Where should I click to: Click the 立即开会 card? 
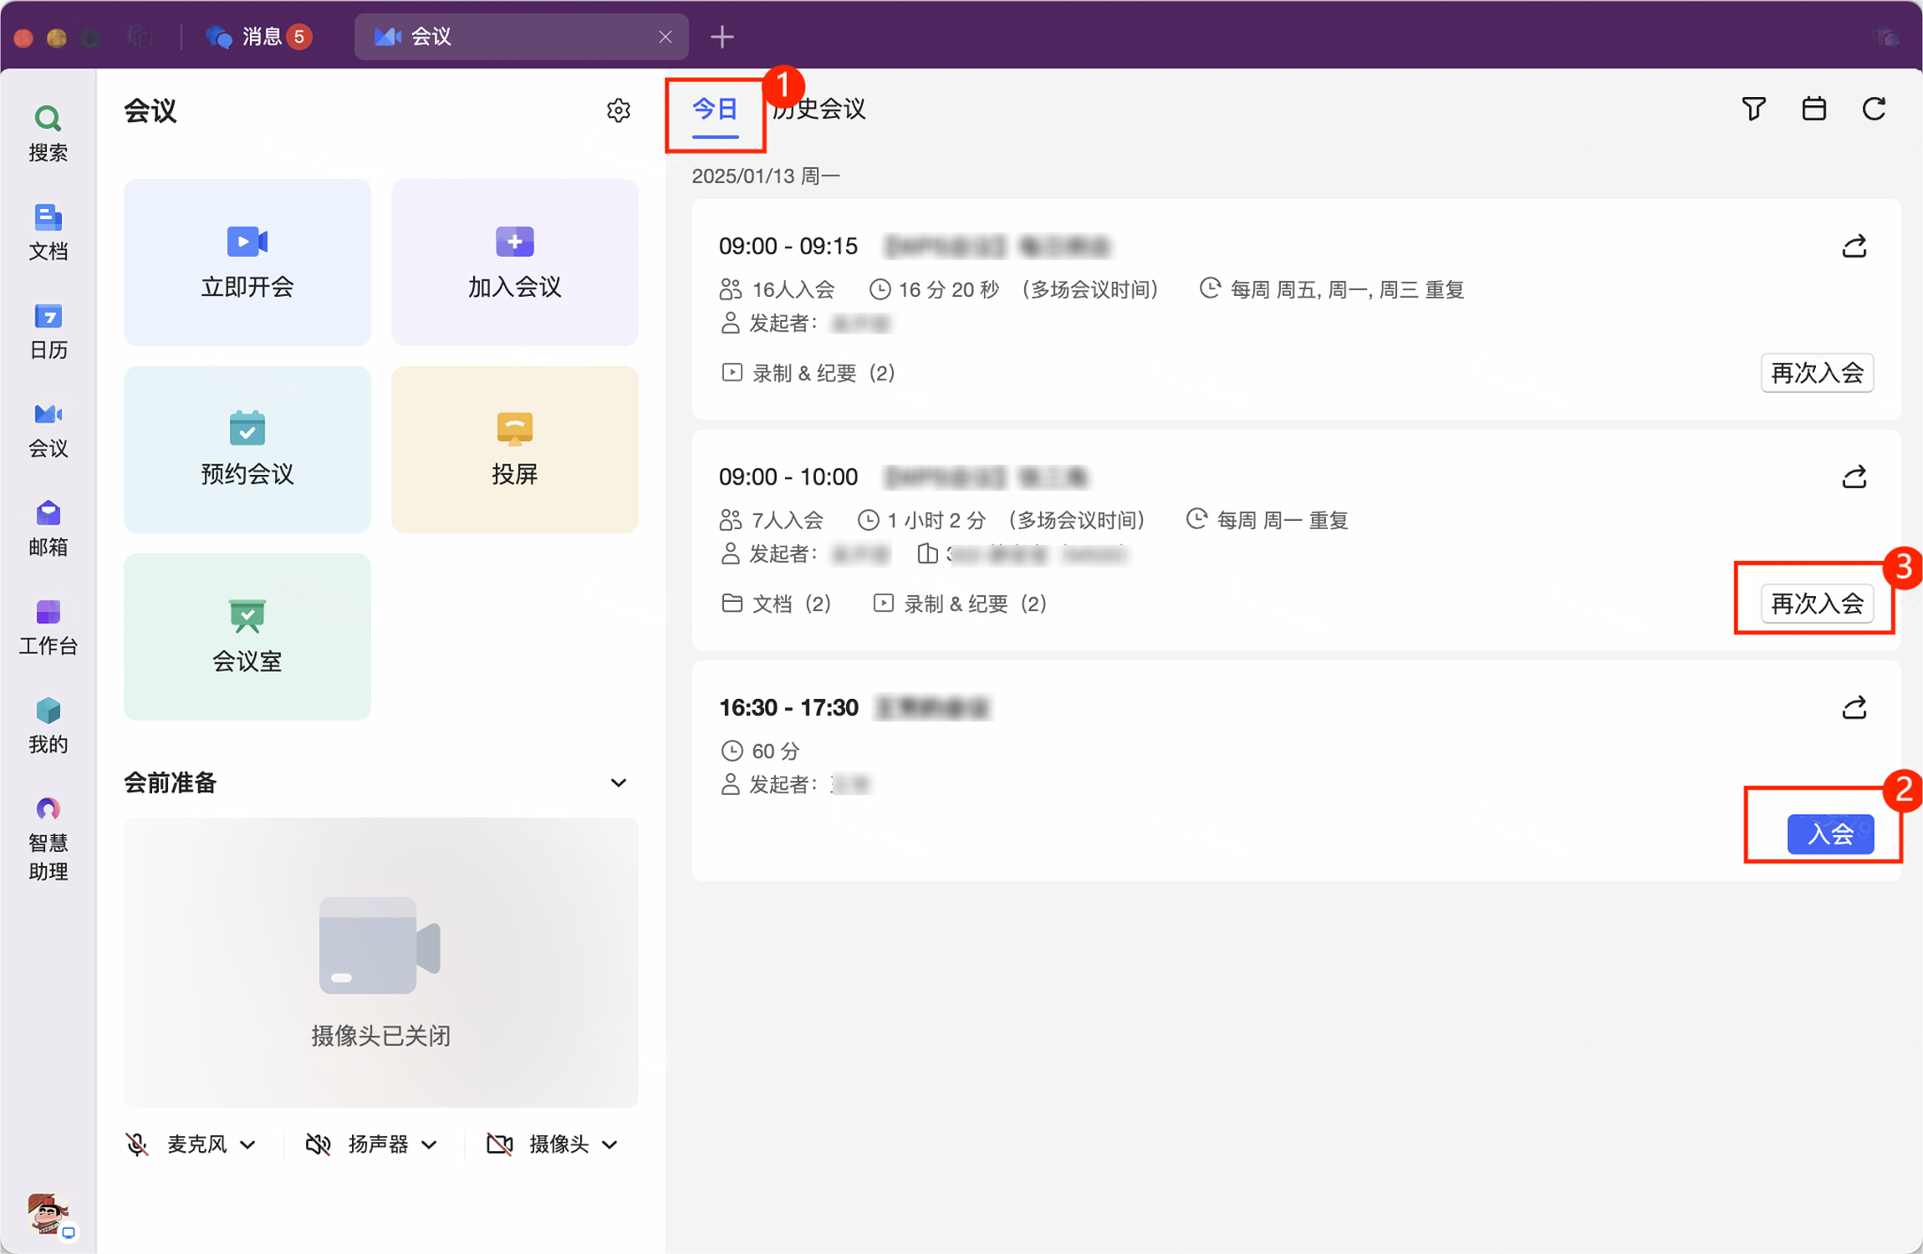[x=247, y=262]
